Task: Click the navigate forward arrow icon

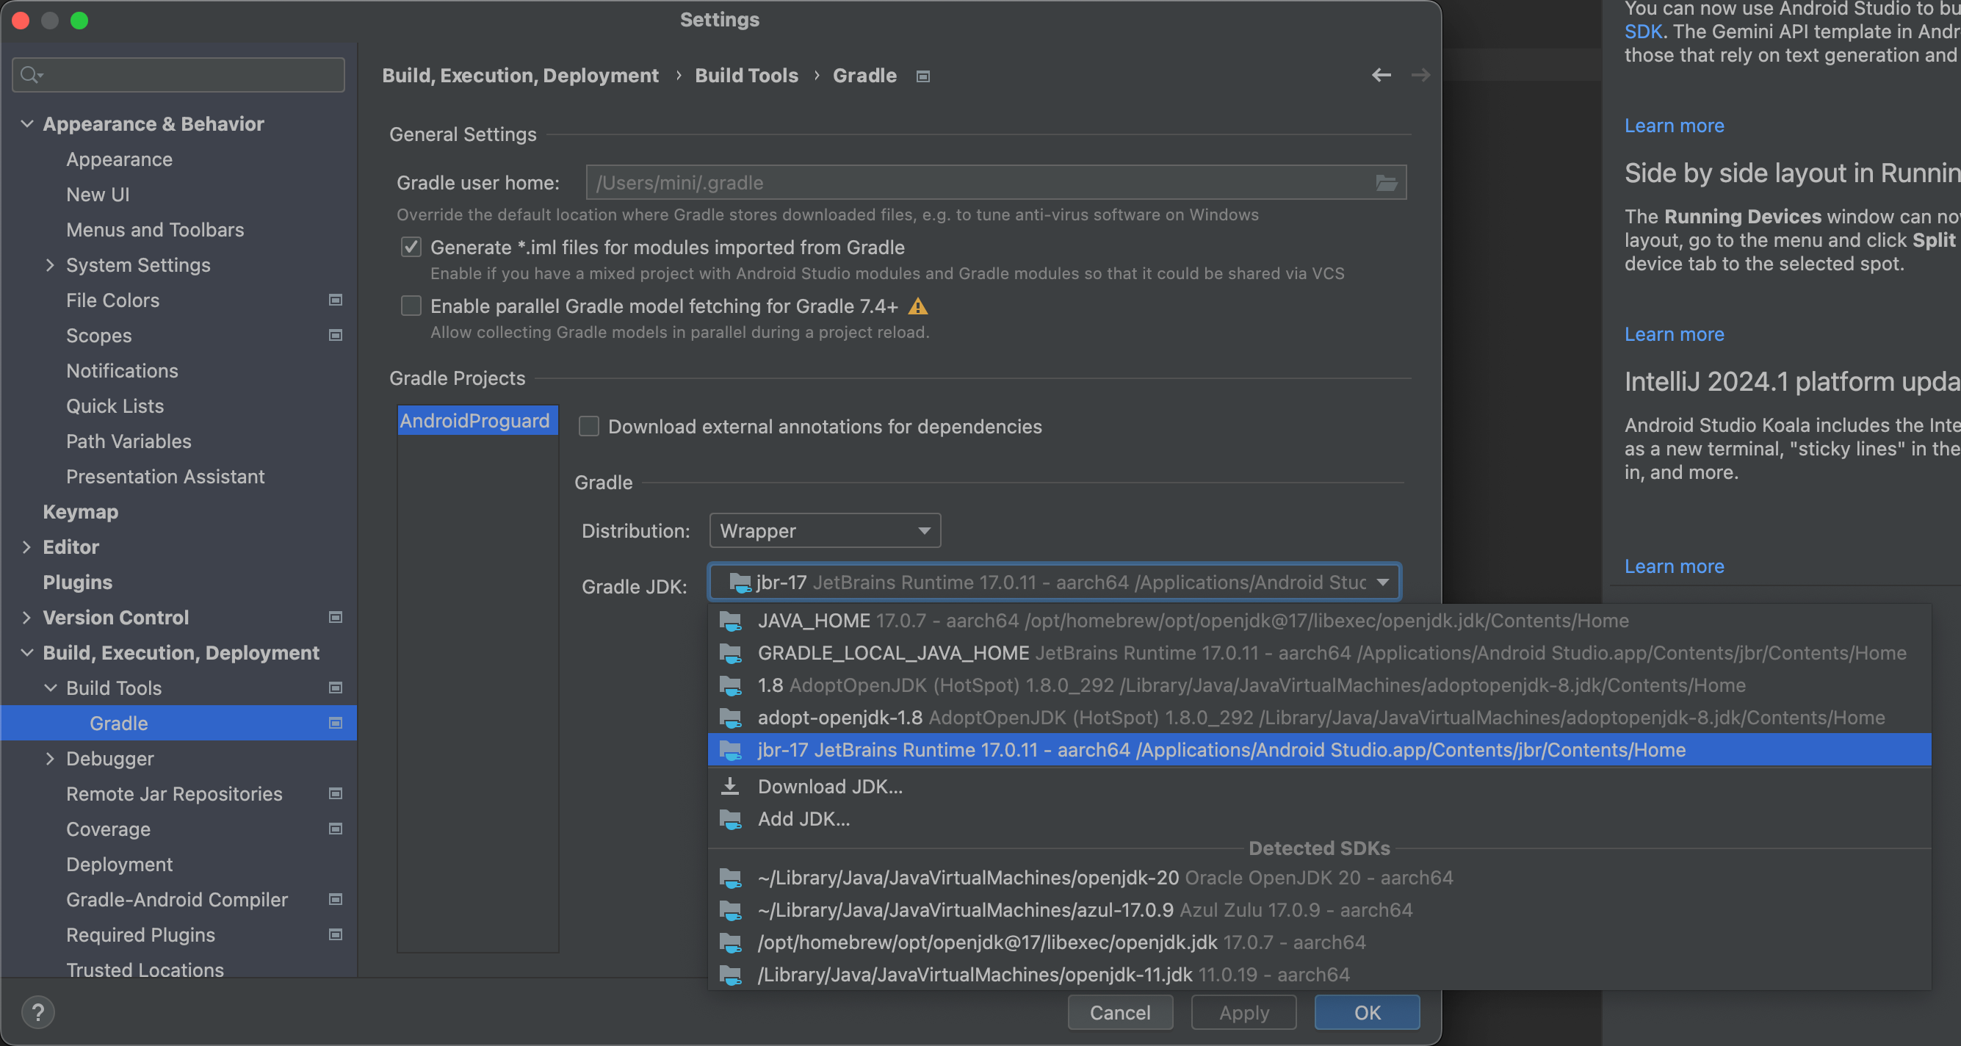Action: pyautogui.click(x=1420, y=75)
